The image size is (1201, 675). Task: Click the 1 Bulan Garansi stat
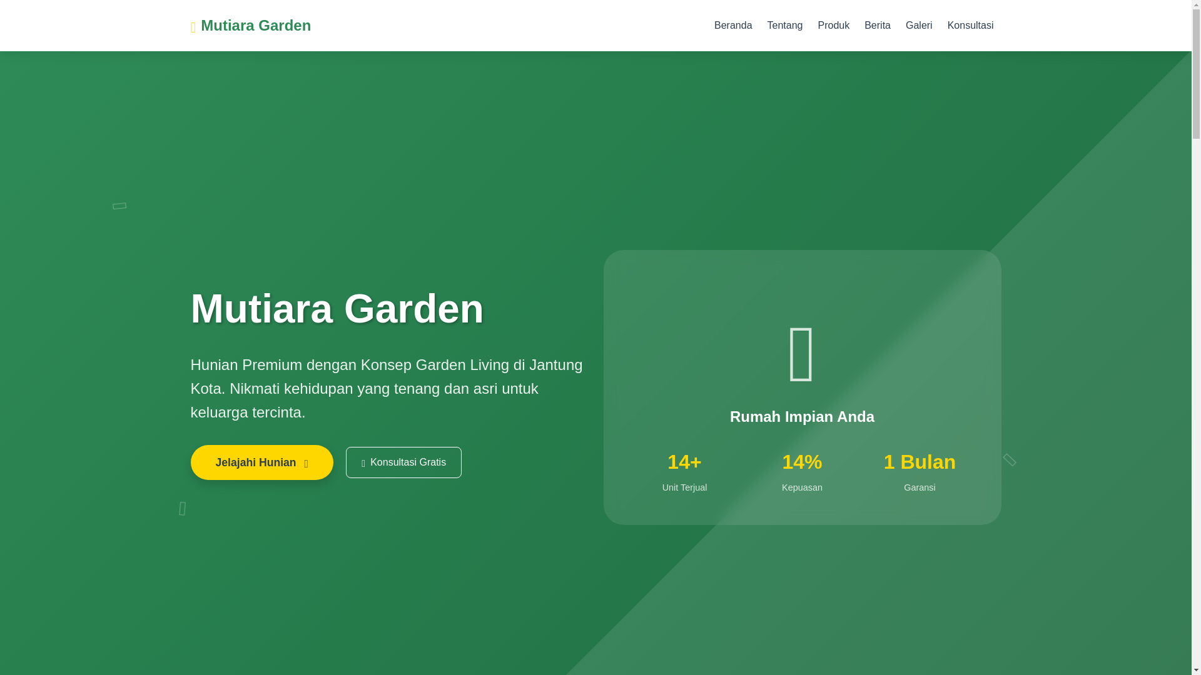coord(920,471)
